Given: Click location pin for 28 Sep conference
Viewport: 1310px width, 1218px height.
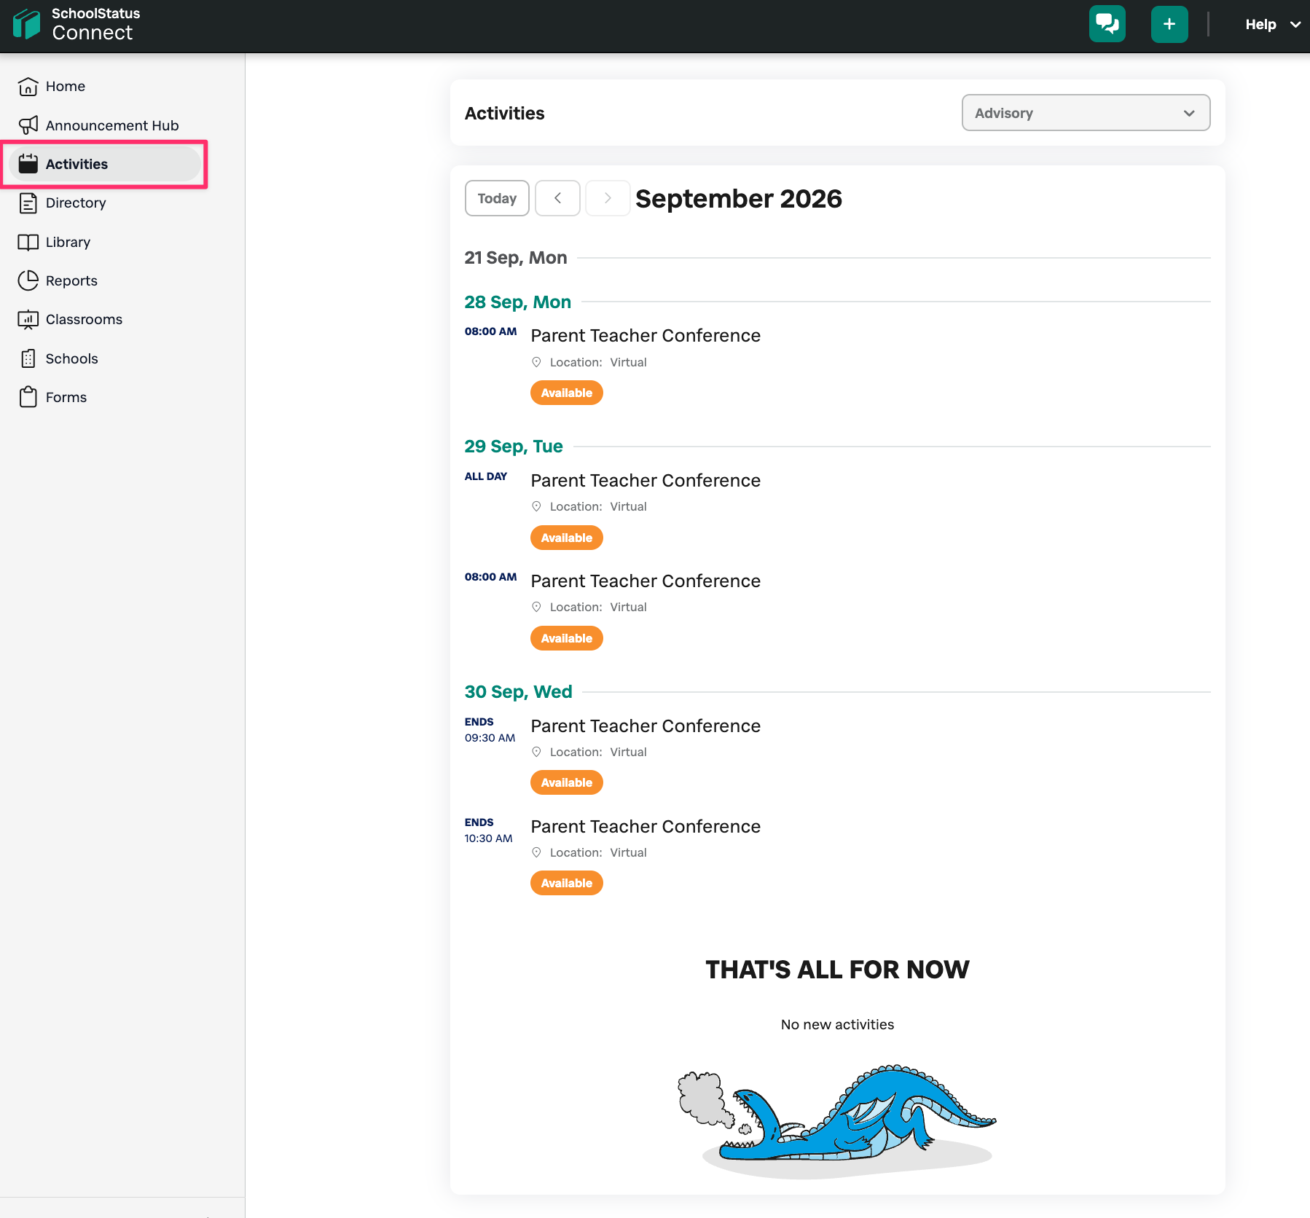Looking at the screenshot, I should (x=536, y=362).
